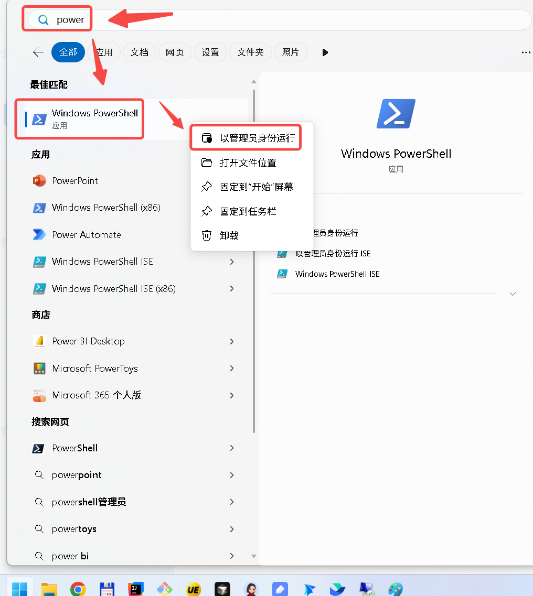Image resolution: width=533 pixels, height=596 pixels.
Task: Click the pin icon beside 固定到任务栏
Action: (207, 211)
